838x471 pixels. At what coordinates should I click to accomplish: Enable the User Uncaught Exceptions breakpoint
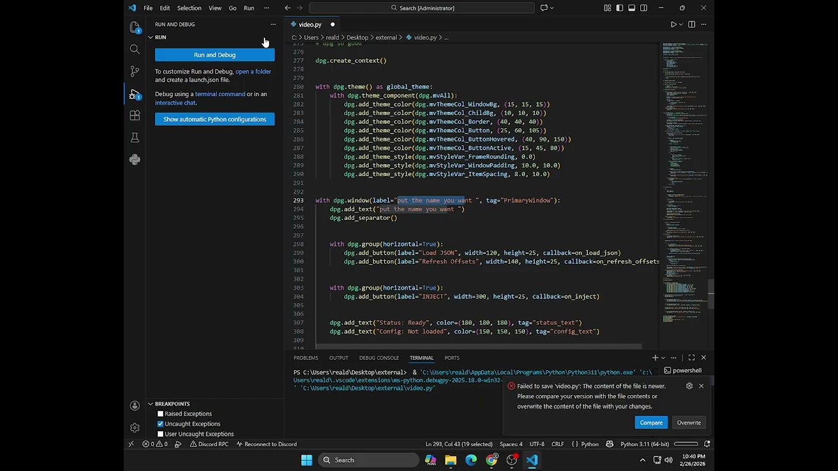click(160, 434)
